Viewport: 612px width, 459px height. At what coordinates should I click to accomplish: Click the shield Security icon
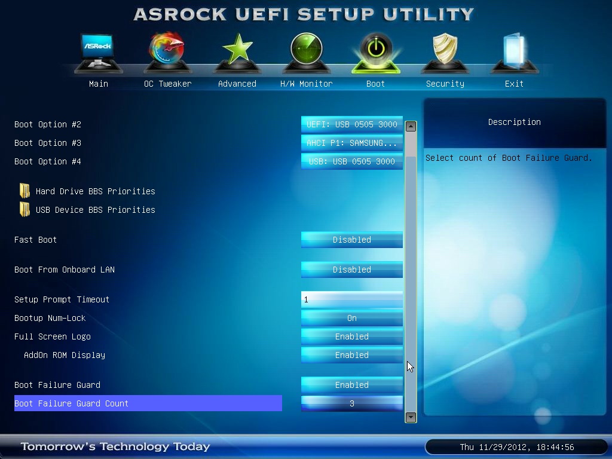445,53
